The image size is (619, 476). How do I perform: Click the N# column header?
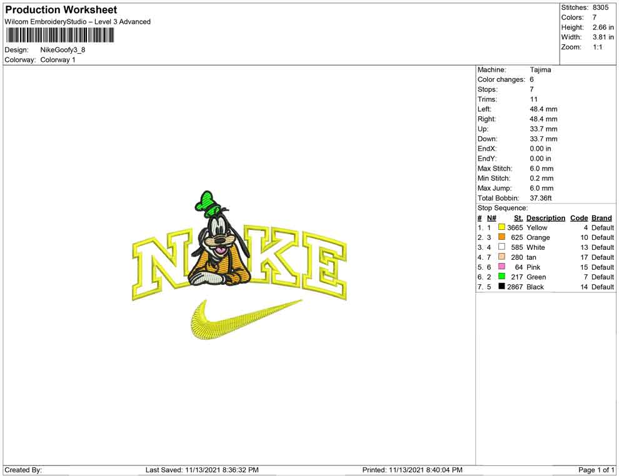pyautogui.click(x=491, y=218)
